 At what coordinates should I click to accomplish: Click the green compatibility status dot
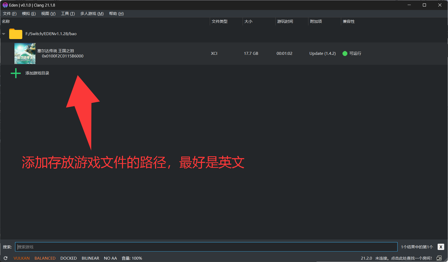[345, 54]
